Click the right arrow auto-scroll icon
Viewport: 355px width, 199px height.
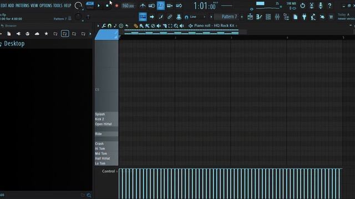(151, 17)
